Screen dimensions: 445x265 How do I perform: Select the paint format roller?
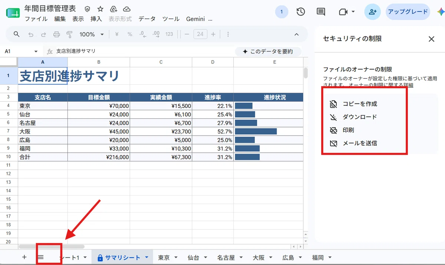[69, 34]
